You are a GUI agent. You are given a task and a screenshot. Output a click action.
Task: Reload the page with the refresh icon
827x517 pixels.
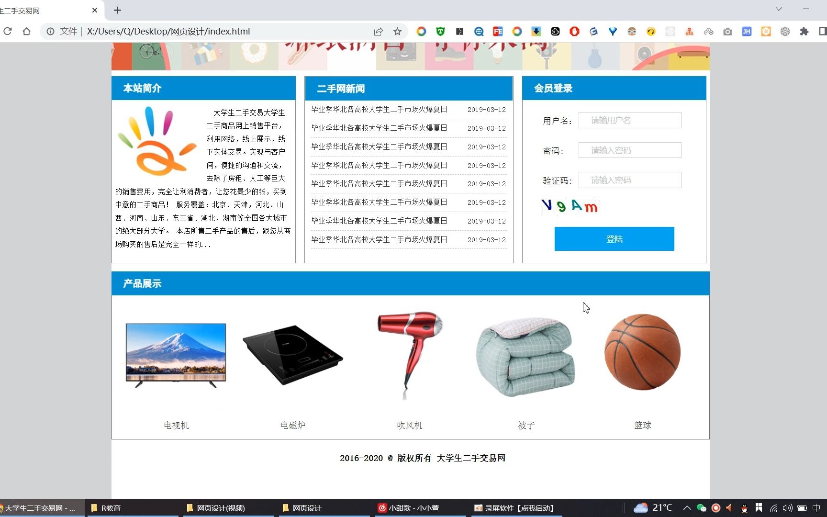[x=7, y=32]
